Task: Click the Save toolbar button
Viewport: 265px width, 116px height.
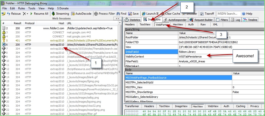Action: click(x=134, y=14)
